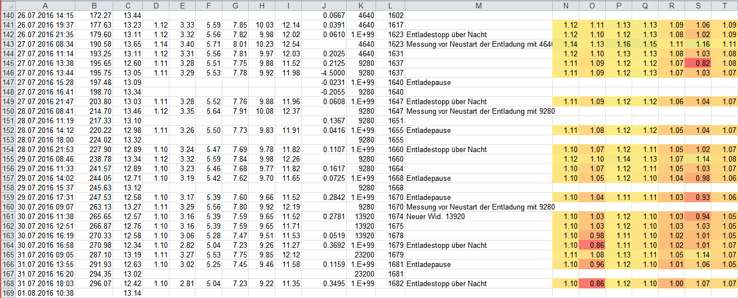Viewport: 738px width, 298px height.
Task: Click the 0.3495 value cell
Action: click(x=325, y=283)
